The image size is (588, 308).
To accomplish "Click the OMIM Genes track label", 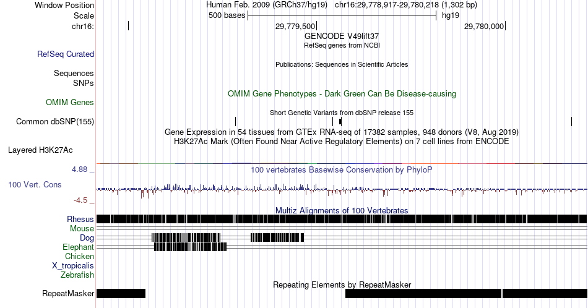I will point(70,102).
